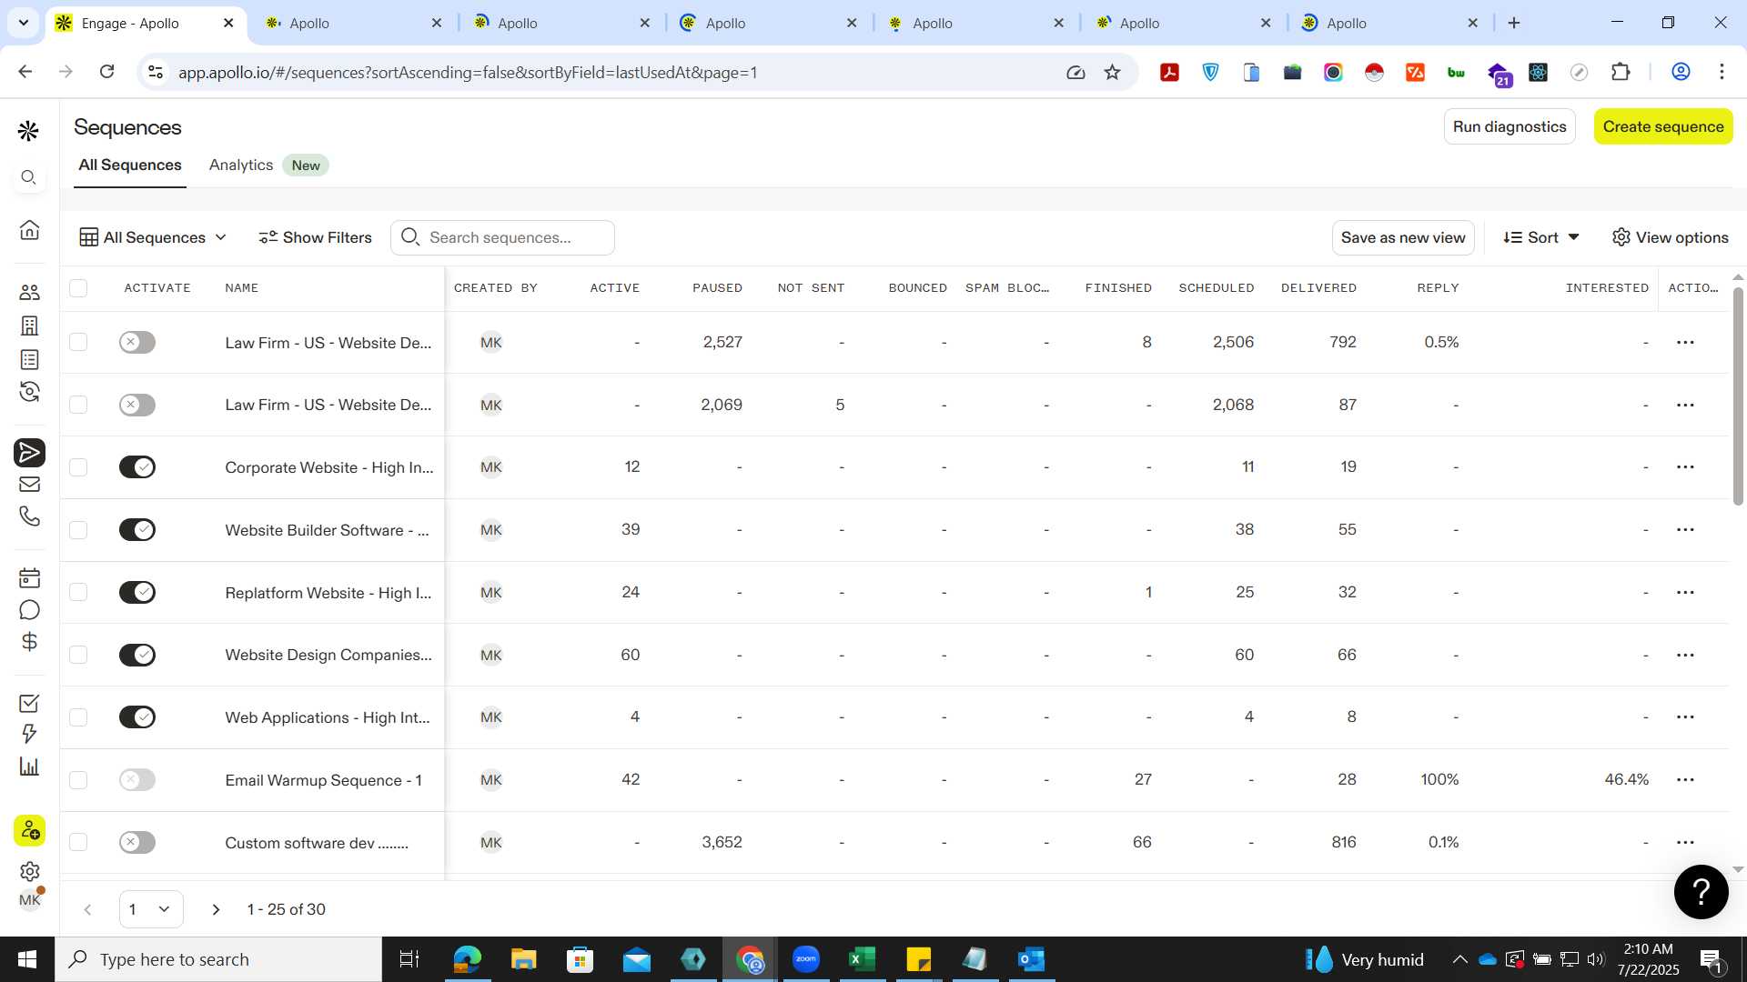1747x982 pixels.
Task: Check the Email Warmup Sequence row checkbox
Action: (78, 780)
